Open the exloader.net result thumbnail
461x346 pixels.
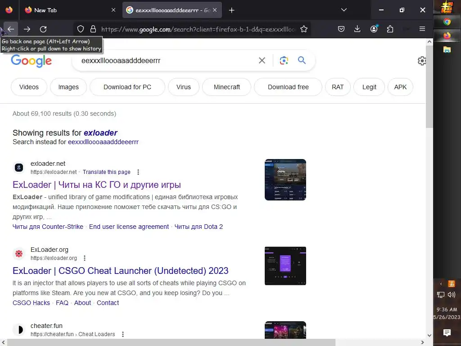(285, 180)
